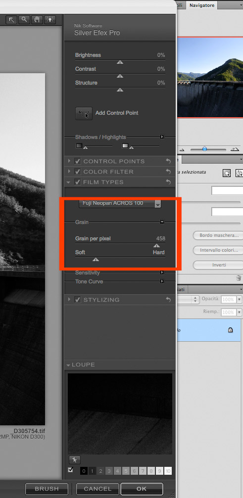The image size is (243, 498).
Task: Click the Grain per pixel slider handle
Action: 156,246
